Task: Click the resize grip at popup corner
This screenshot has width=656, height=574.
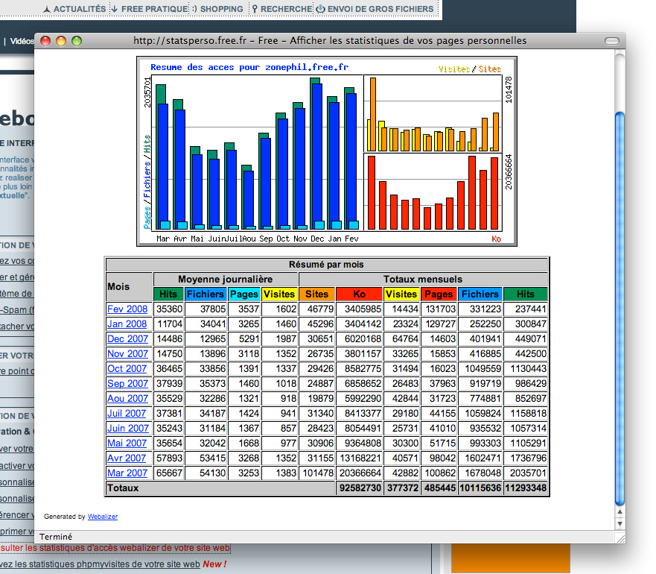Action: (x=620, y=538)
